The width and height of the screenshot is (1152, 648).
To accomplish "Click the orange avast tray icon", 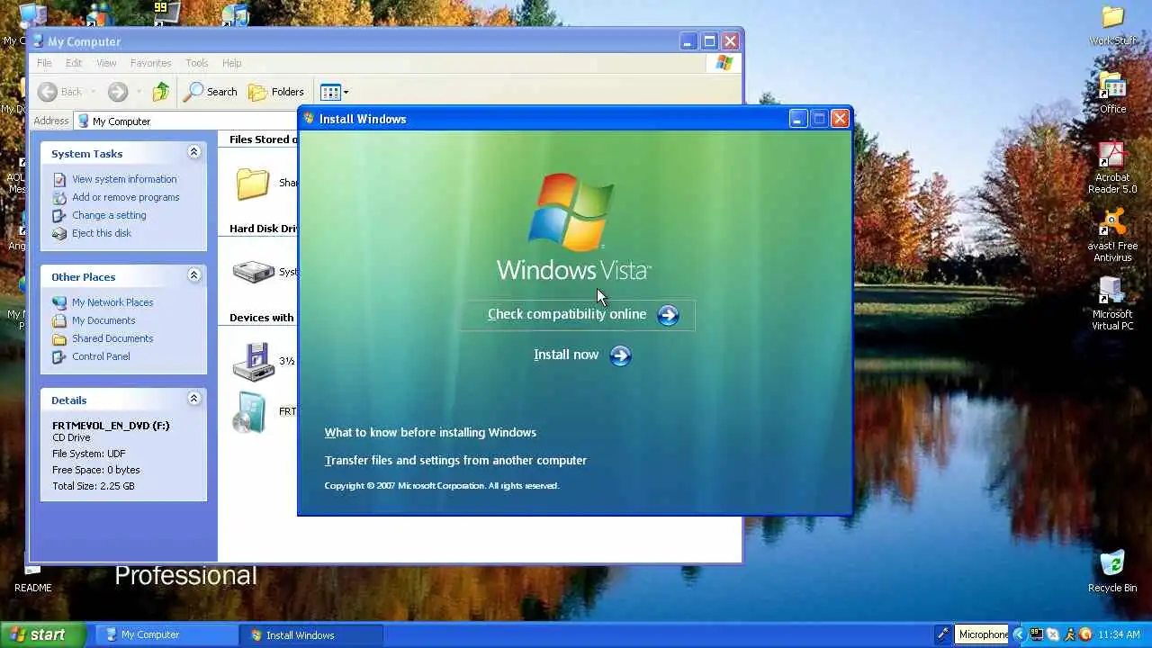I will point(1084,634).
